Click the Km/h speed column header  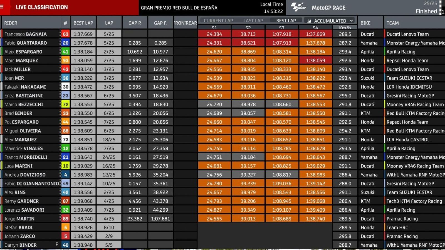click(x=345, y=27)
